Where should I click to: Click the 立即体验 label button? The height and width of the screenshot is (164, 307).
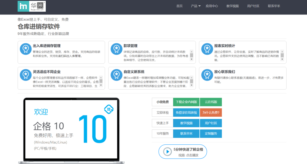click(x=163, y=112)
